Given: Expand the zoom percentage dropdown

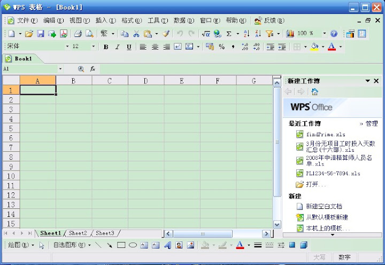Looking at the screenshot, I should click(325, 33).
